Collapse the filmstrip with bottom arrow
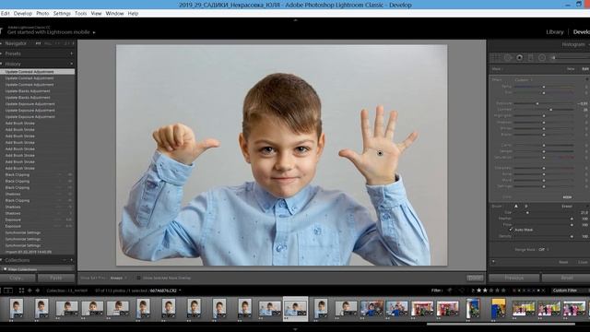The width and height of the screenshot is (590, 332). (295, 329)
